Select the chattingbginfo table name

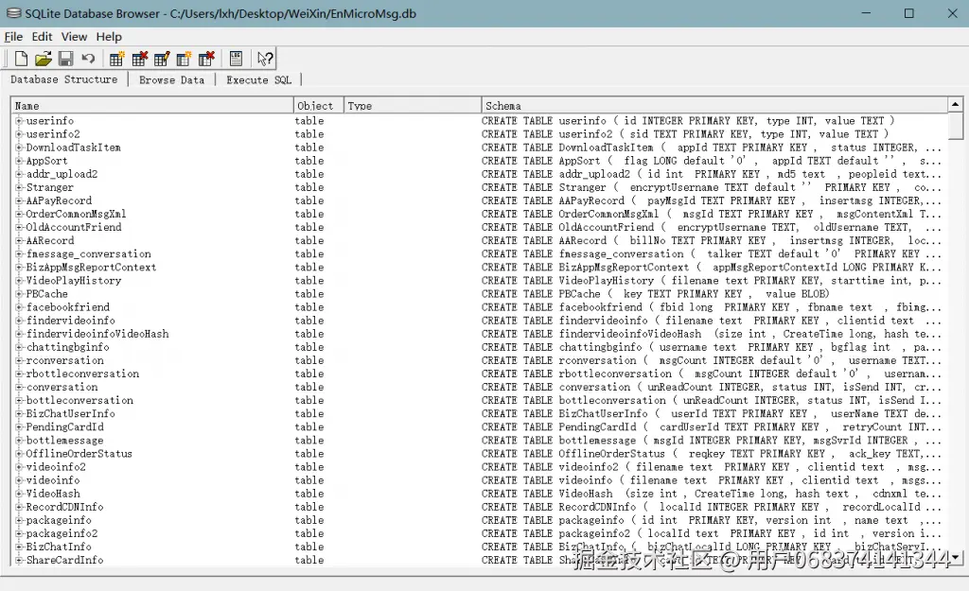coord(67,347)
